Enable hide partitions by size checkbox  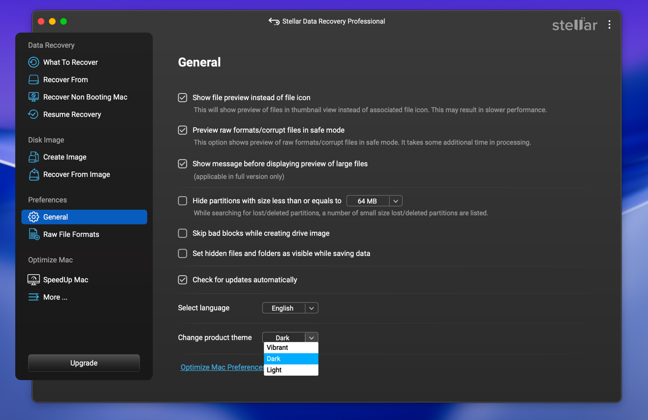pyautogui.click(x=183, y=201)
